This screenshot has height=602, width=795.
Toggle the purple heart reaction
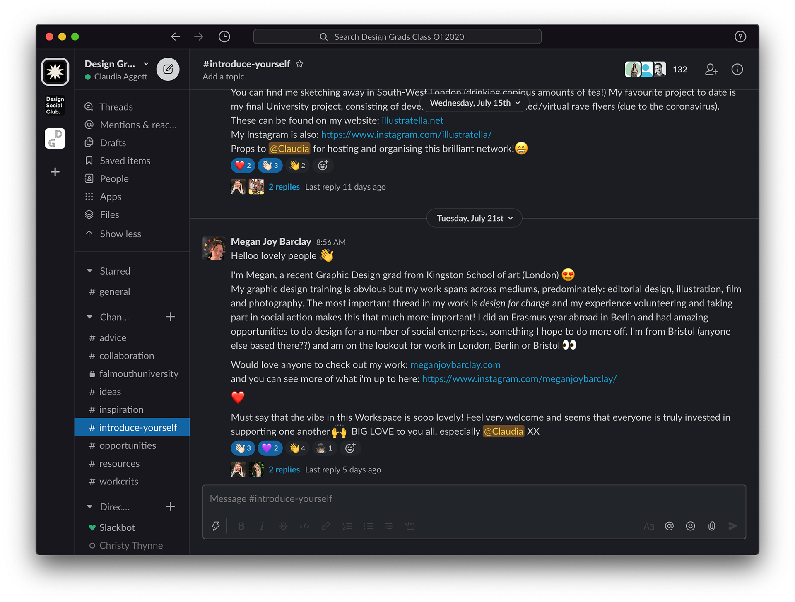click(x=270, y=448)
